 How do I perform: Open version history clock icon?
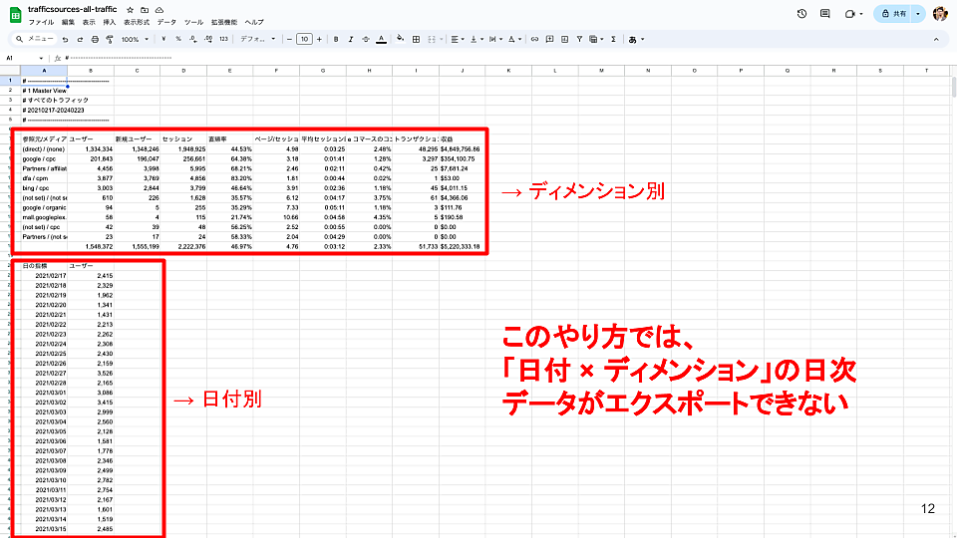pyautogui.click(x=802, y=13)
